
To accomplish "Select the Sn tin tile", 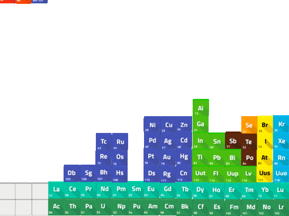I will [217, 141].
